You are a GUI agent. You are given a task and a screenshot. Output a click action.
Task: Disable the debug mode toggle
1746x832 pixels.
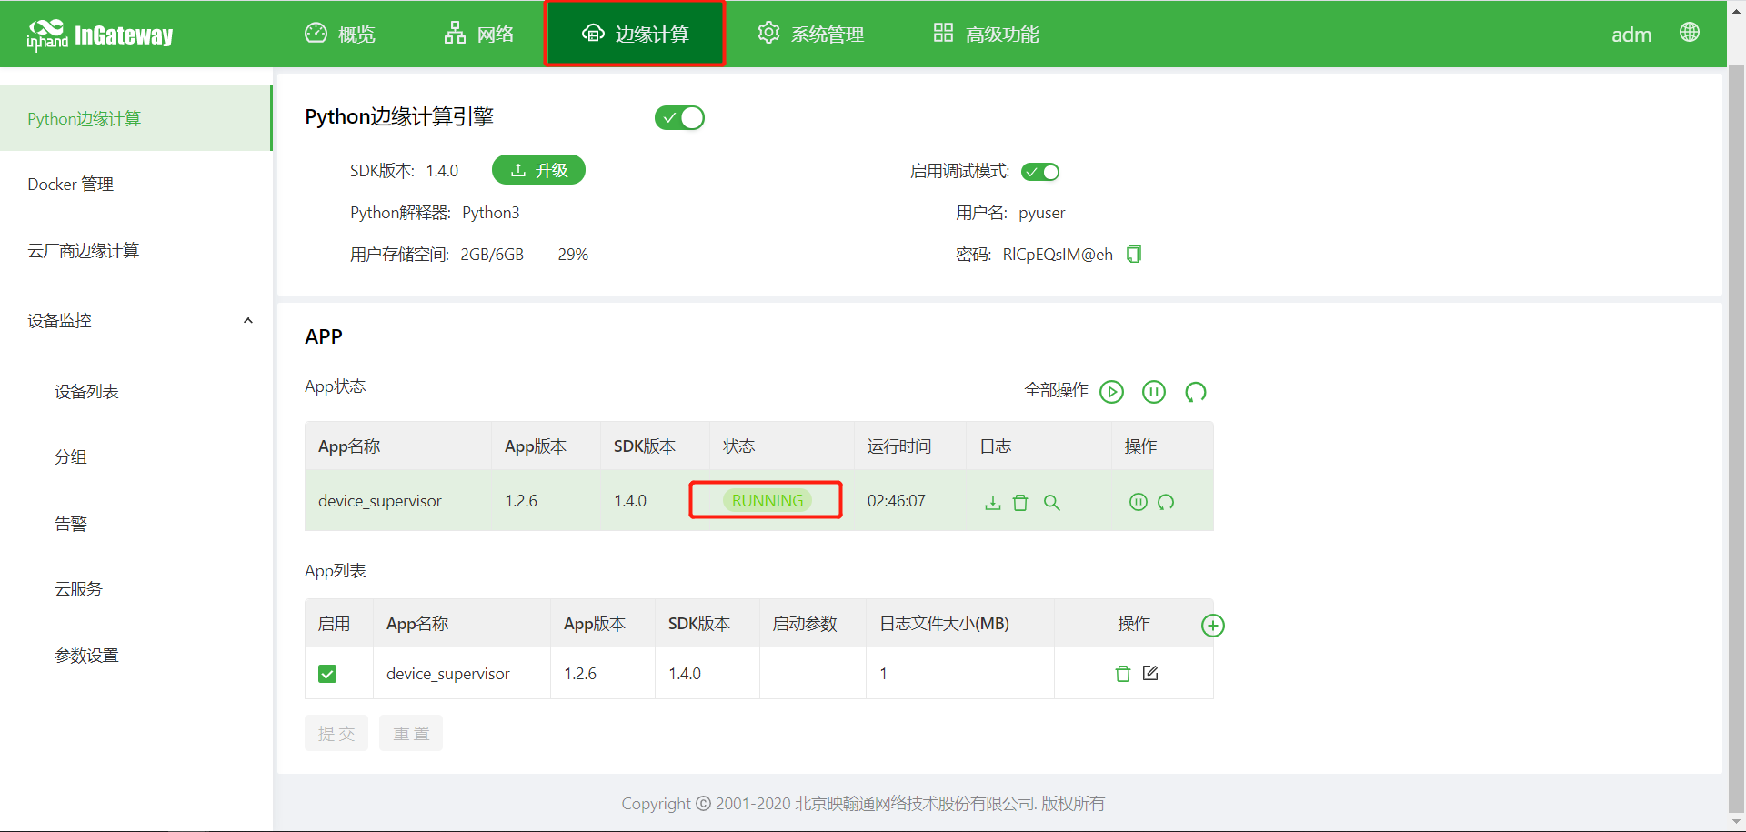pos(1040,172)
